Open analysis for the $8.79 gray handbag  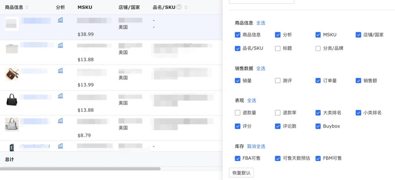point(60,120)
